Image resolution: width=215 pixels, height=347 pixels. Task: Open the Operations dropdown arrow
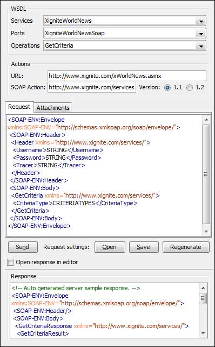[200, 46]
